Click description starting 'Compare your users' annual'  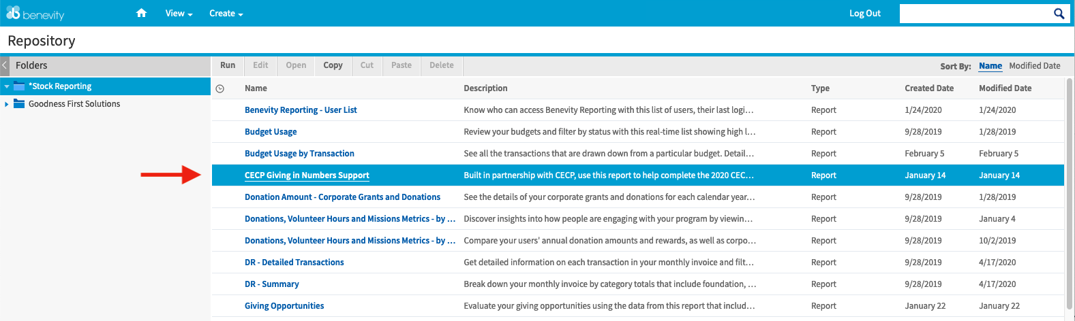pyautogui.click(x=609, y=241)
